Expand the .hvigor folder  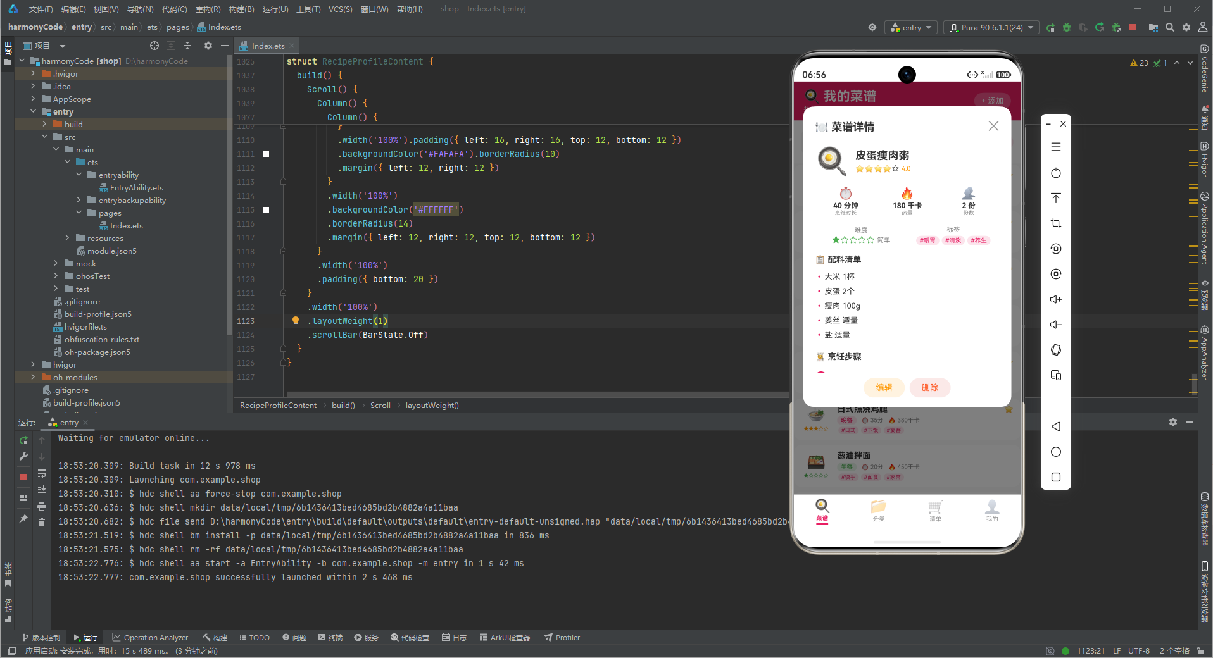(x=33, y=73)
